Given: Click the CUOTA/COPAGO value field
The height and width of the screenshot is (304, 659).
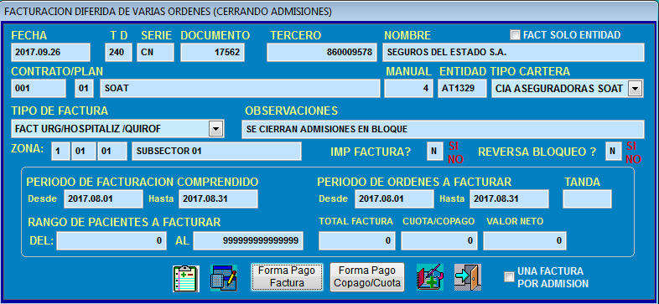Looking at the screenshot, I should point(439,241).
